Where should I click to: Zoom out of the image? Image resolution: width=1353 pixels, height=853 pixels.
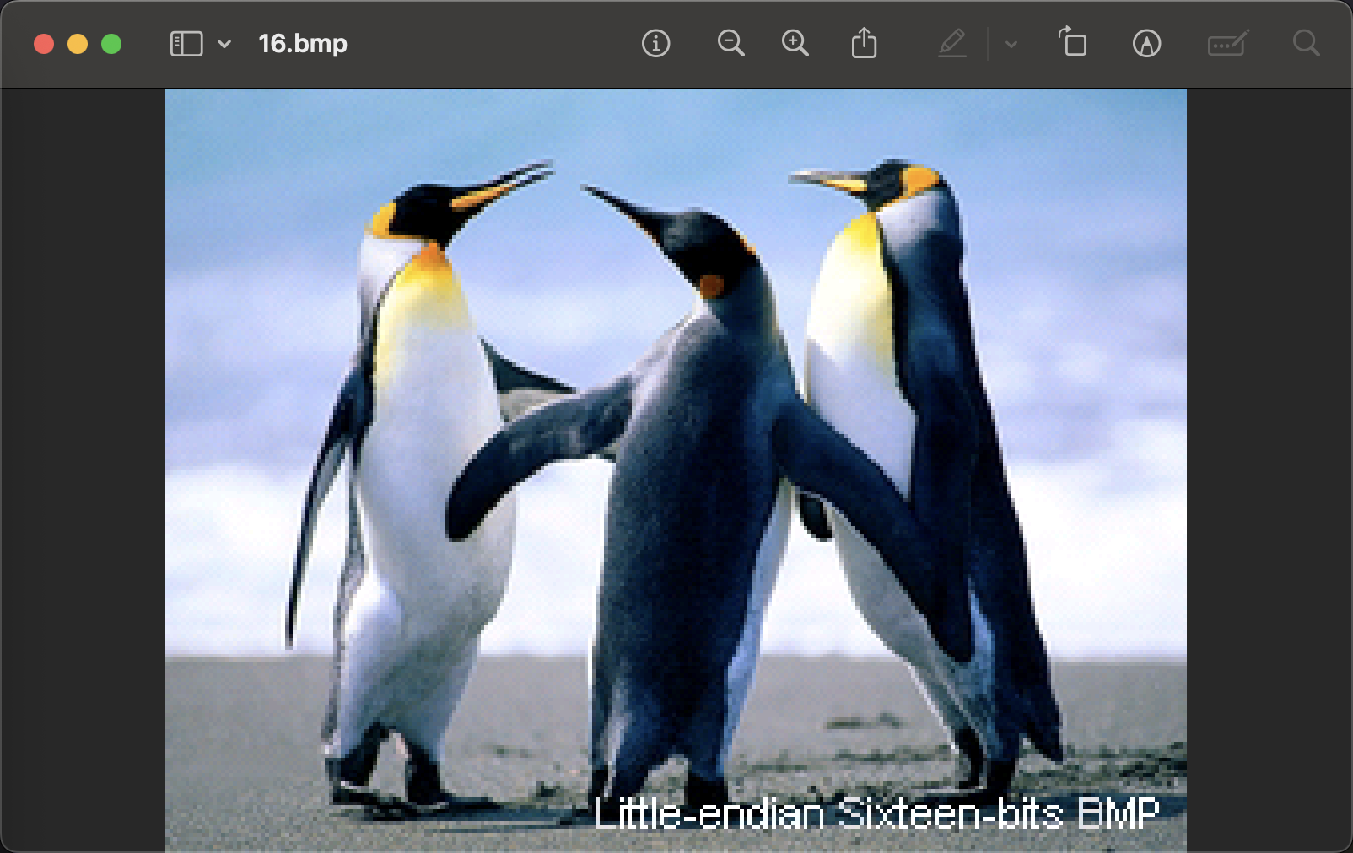pyautogui.click(x=730, y=44)
